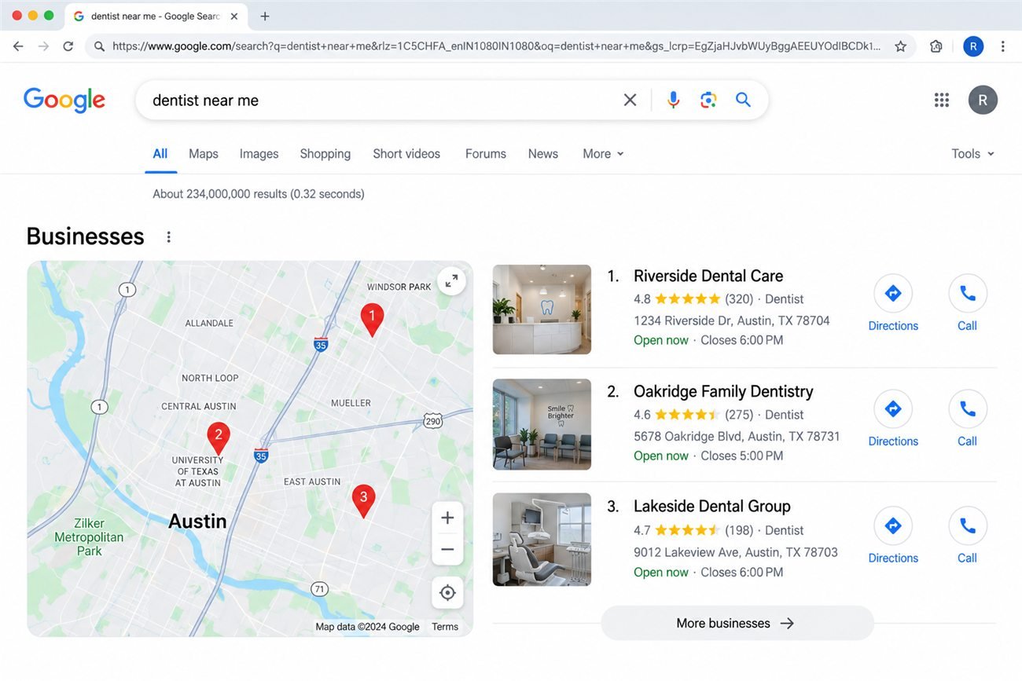Expand the More search categories dropdown
The height and width of the screenshot is (681, 1022).
click(x=603, y=154)
